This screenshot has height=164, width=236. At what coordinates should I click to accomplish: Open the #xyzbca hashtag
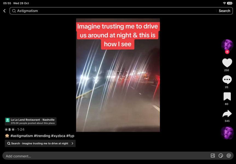click(58, 136)
